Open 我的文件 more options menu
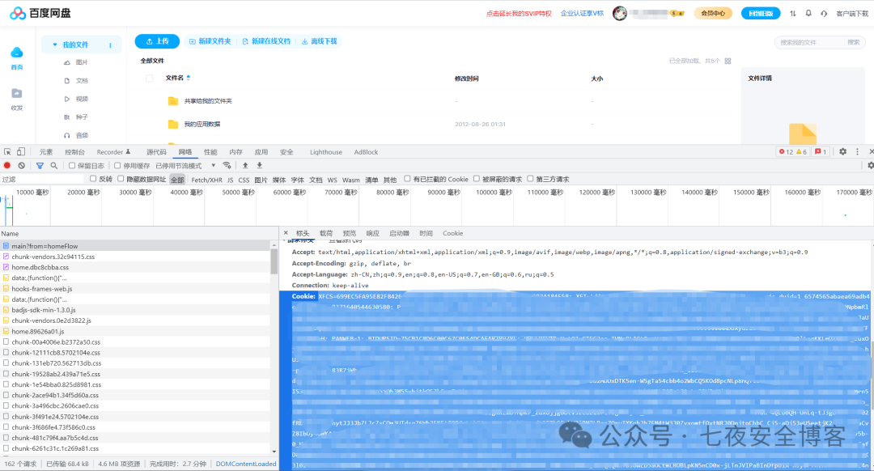Viewport: 874px width, 471px height. click(x=110, y=45)
